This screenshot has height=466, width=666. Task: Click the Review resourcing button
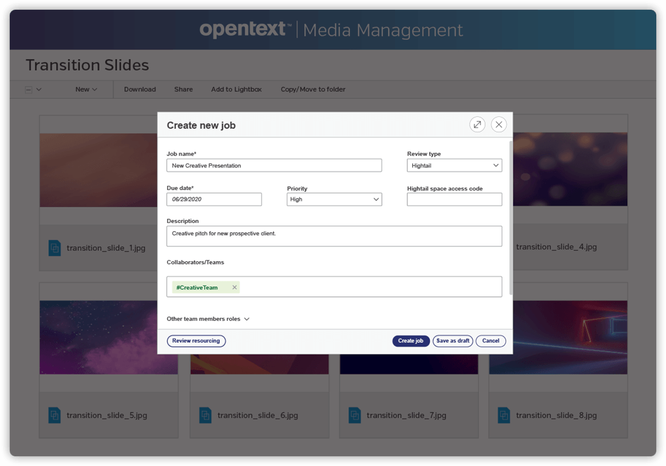click(196, 341)
